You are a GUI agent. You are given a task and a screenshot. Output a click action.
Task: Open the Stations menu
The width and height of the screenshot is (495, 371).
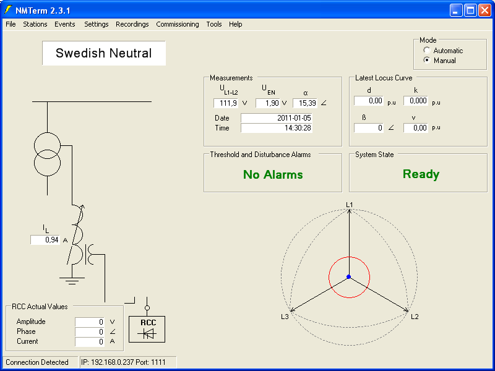[35, 24]
